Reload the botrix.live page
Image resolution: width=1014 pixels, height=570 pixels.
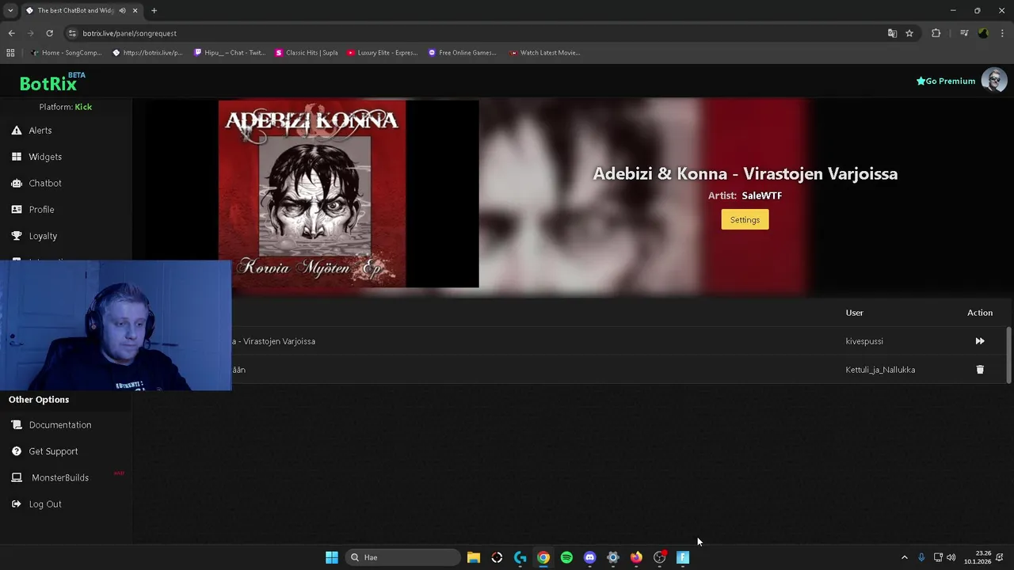49,33
